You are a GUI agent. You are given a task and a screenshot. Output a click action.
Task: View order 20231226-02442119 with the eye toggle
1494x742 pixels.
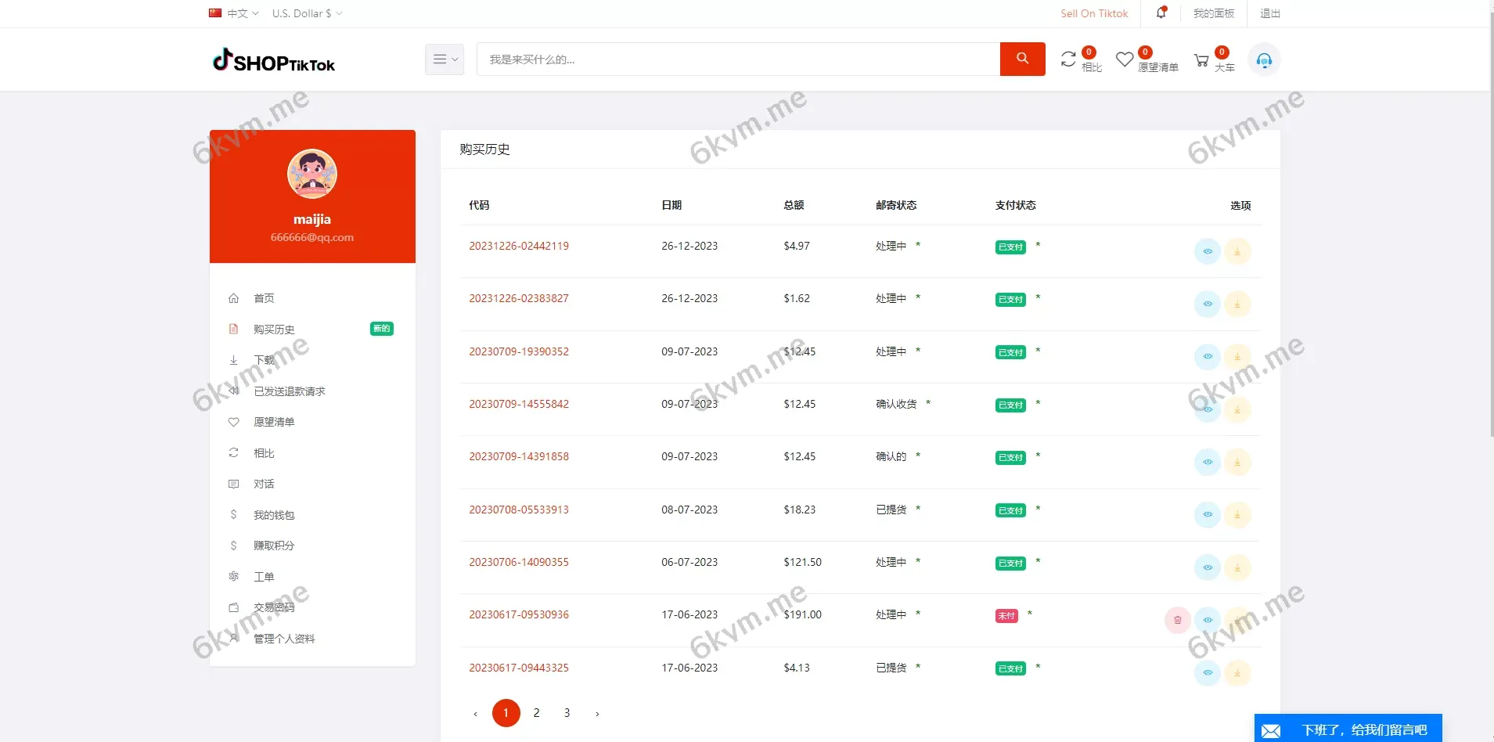point(1208,251)
